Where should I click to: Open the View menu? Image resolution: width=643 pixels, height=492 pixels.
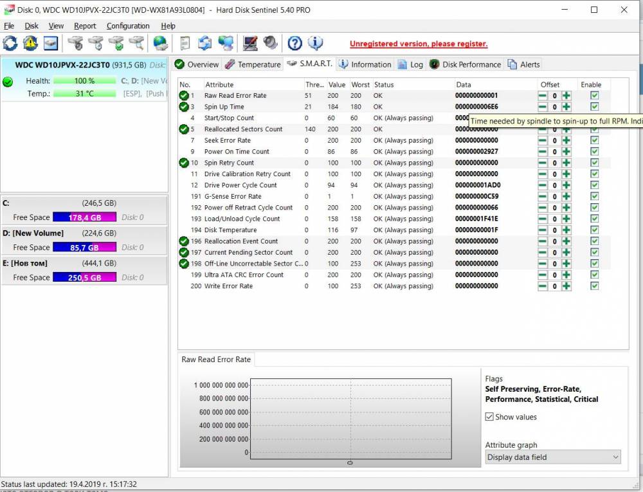point(56,26)
